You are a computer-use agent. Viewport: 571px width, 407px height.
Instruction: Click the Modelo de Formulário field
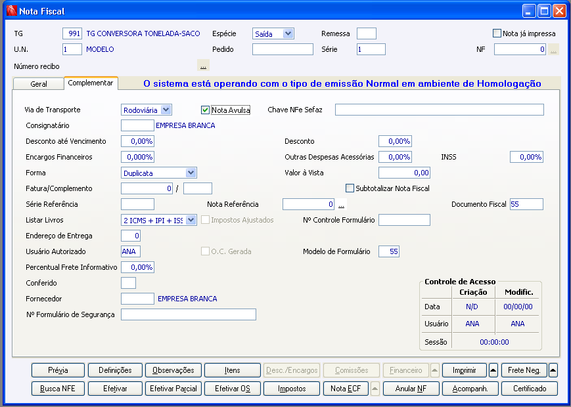(x=389, y=251)
